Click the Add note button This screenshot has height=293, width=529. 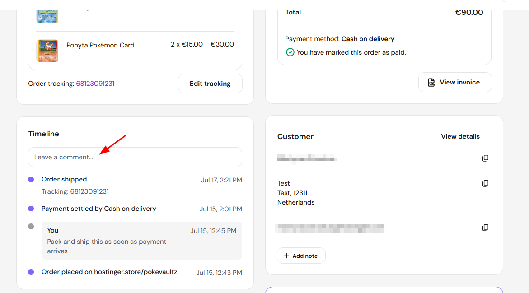click(x=301, y=256)
